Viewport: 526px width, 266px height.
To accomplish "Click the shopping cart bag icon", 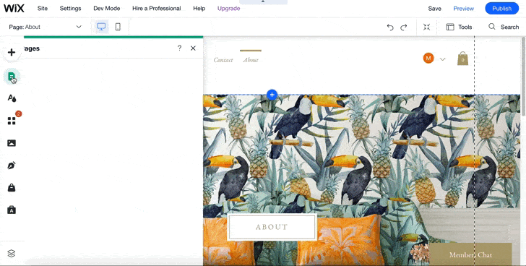I will click(462, 59).
